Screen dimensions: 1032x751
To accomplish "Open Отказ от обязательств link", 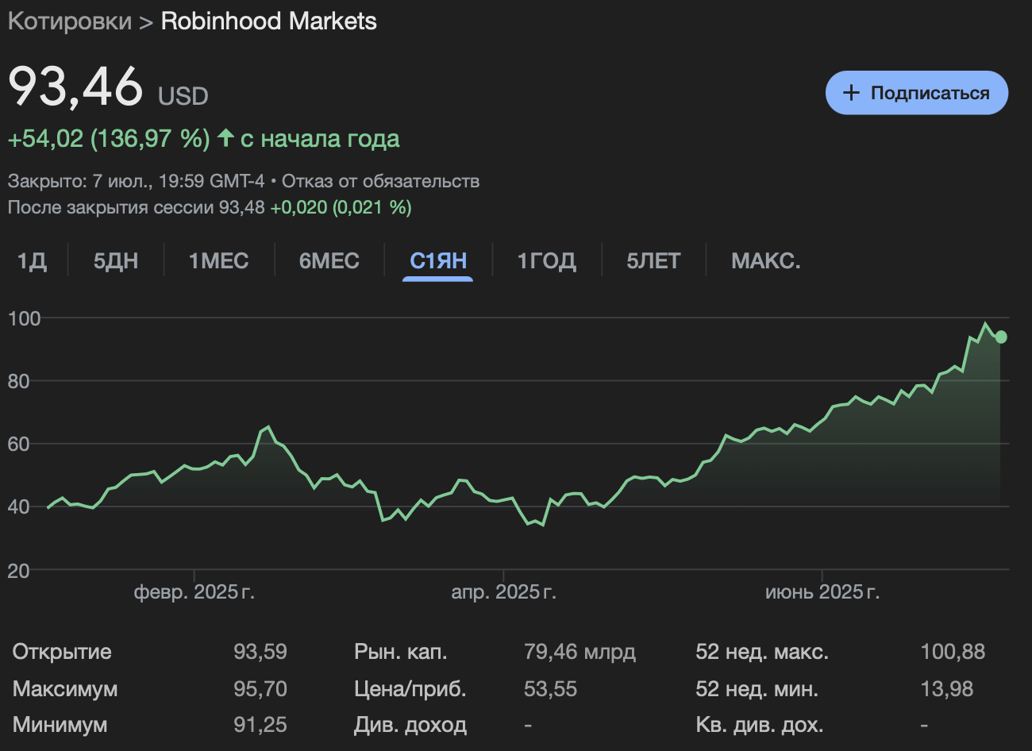I will [380, 181].
